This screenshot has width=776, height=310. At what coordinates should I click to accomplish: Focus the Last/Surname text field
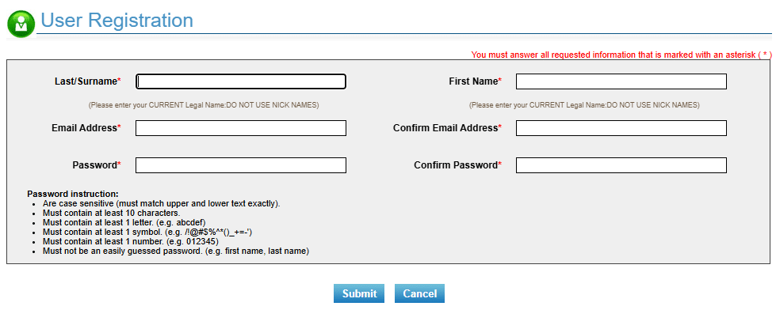coord(240,81)
